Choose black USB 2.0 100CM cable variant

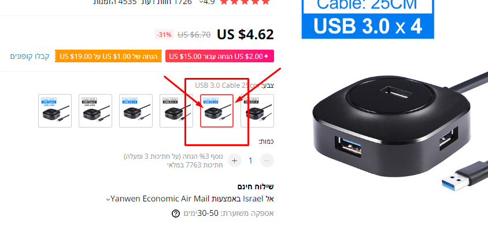(x=176, y=111)
